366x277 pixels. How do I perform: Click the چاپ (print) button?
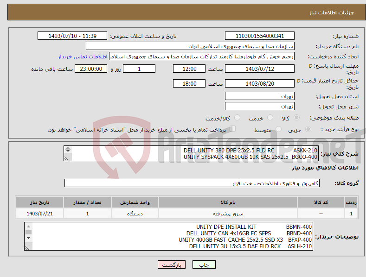[204, 264]
